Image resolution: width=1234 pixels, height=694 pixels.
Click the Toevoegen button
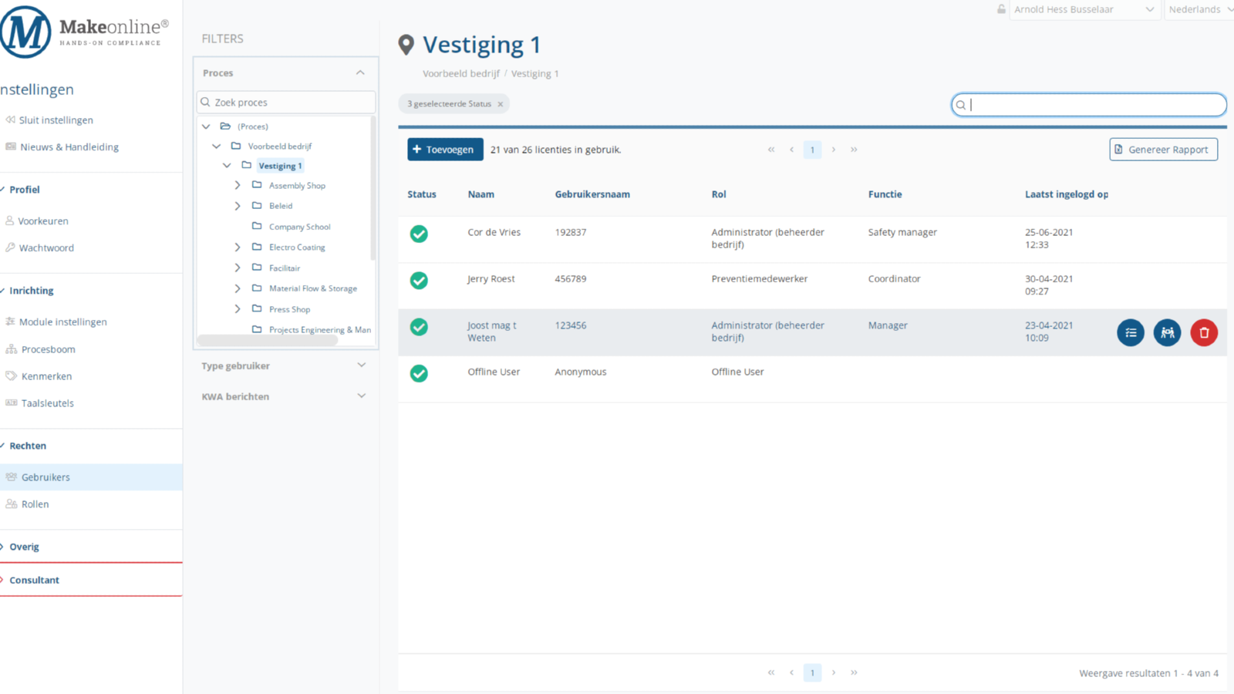[445, 150]
